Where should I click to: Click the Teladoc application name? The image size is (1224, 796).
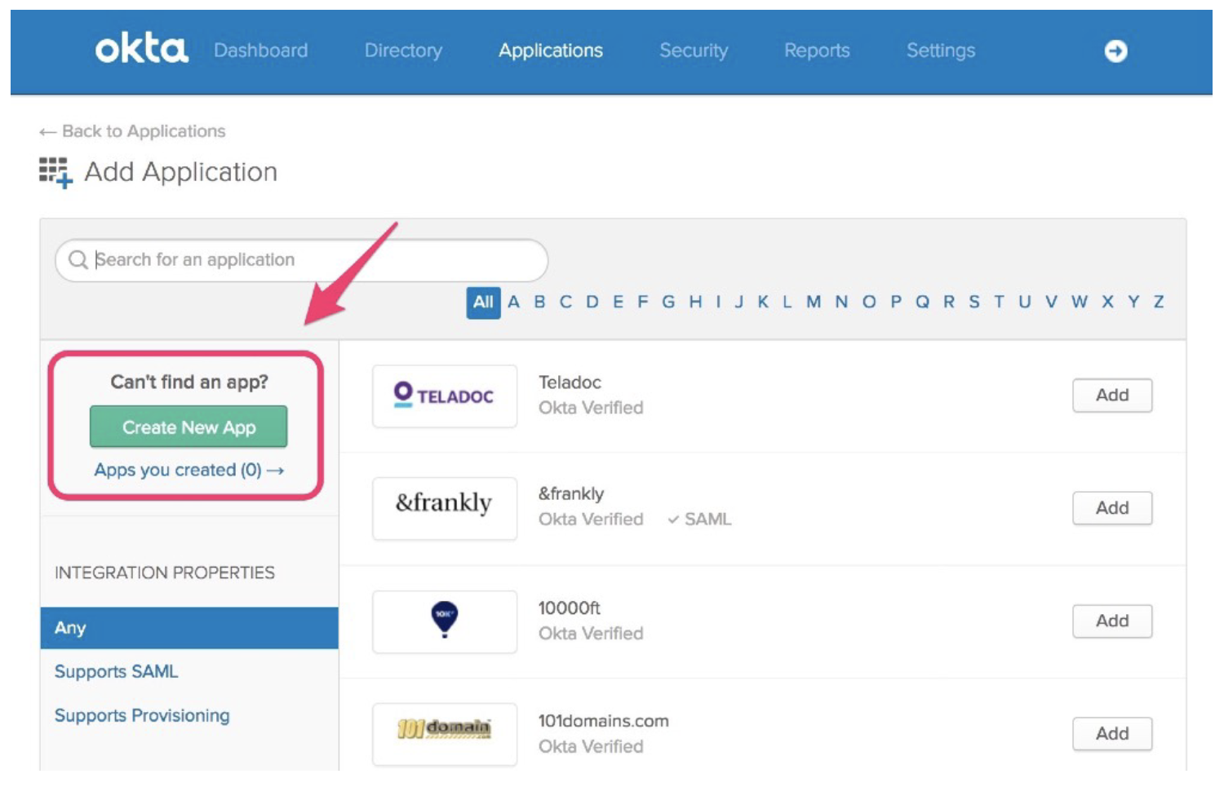point(570,383)
